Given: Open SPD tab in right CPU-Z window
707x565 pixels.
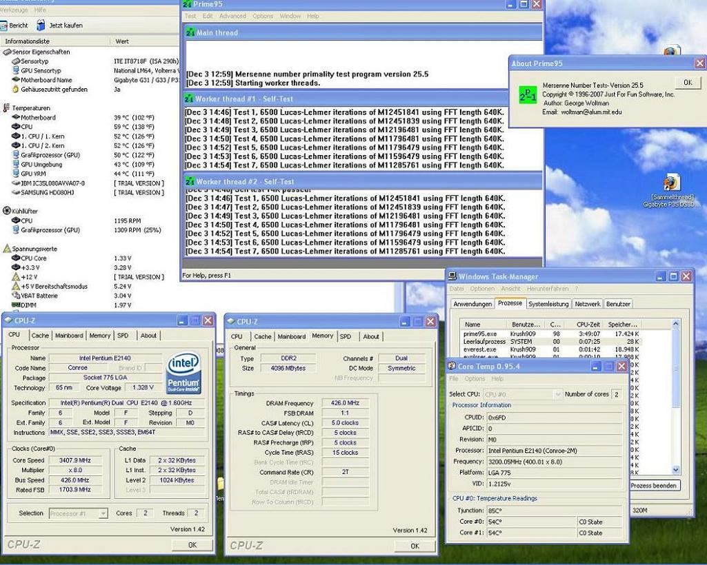Looking at the screenshot, I should pos(346,336).
